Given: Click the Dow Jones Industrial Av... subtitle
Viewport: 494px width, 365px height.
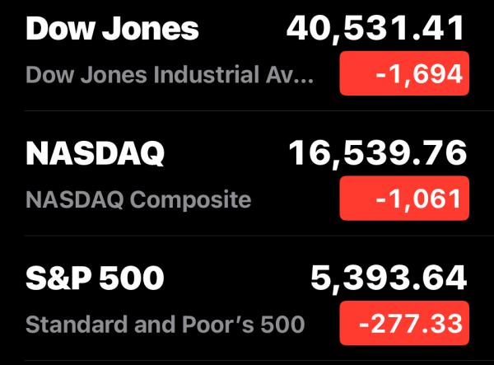Looking at the screenshot, I should coord(170,74).
